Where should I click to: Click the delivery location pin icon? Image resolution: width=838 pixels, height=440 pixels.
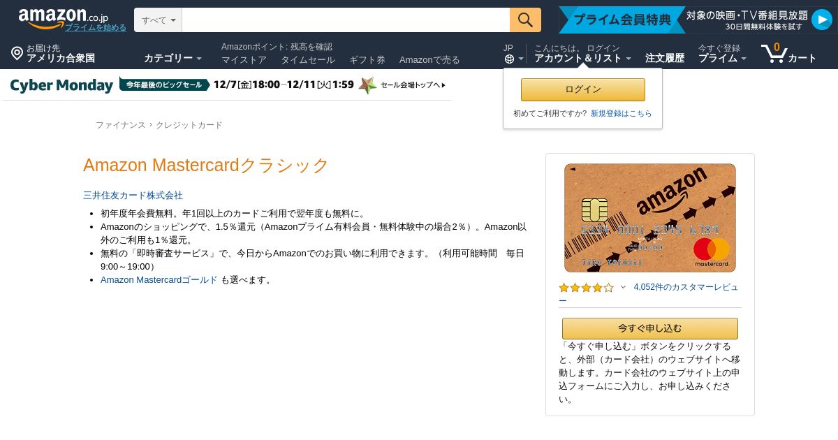pos(17,53)
